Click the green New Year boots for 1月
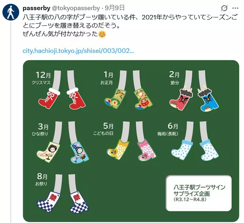Screen dimensions: 244x223 pyautogui.click(x=128, y=99)
